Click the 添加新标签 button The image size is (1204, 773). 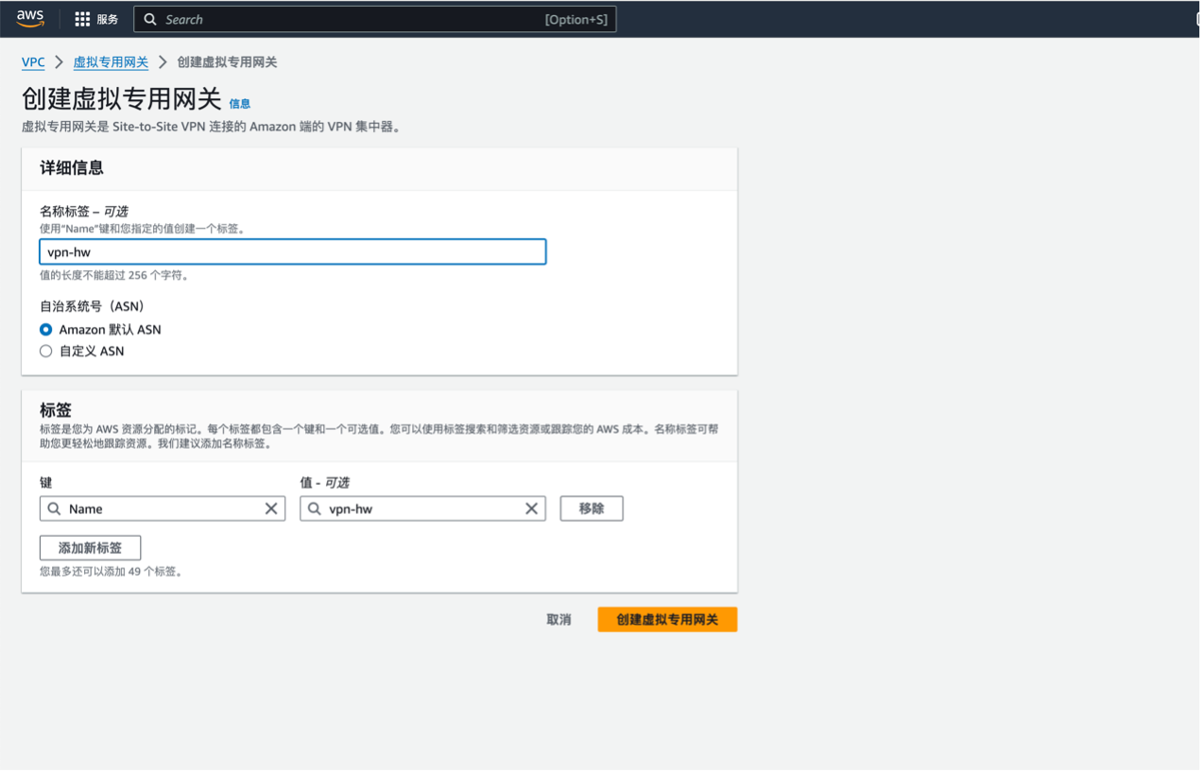[x=90, y=548]
